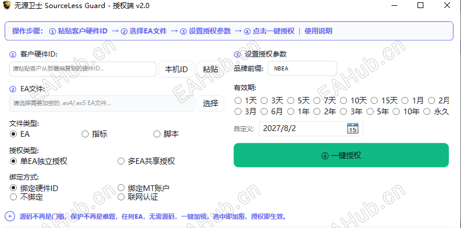Open the calendar picker for custom date
Screen dimensions: 461x228
point(353,129)
